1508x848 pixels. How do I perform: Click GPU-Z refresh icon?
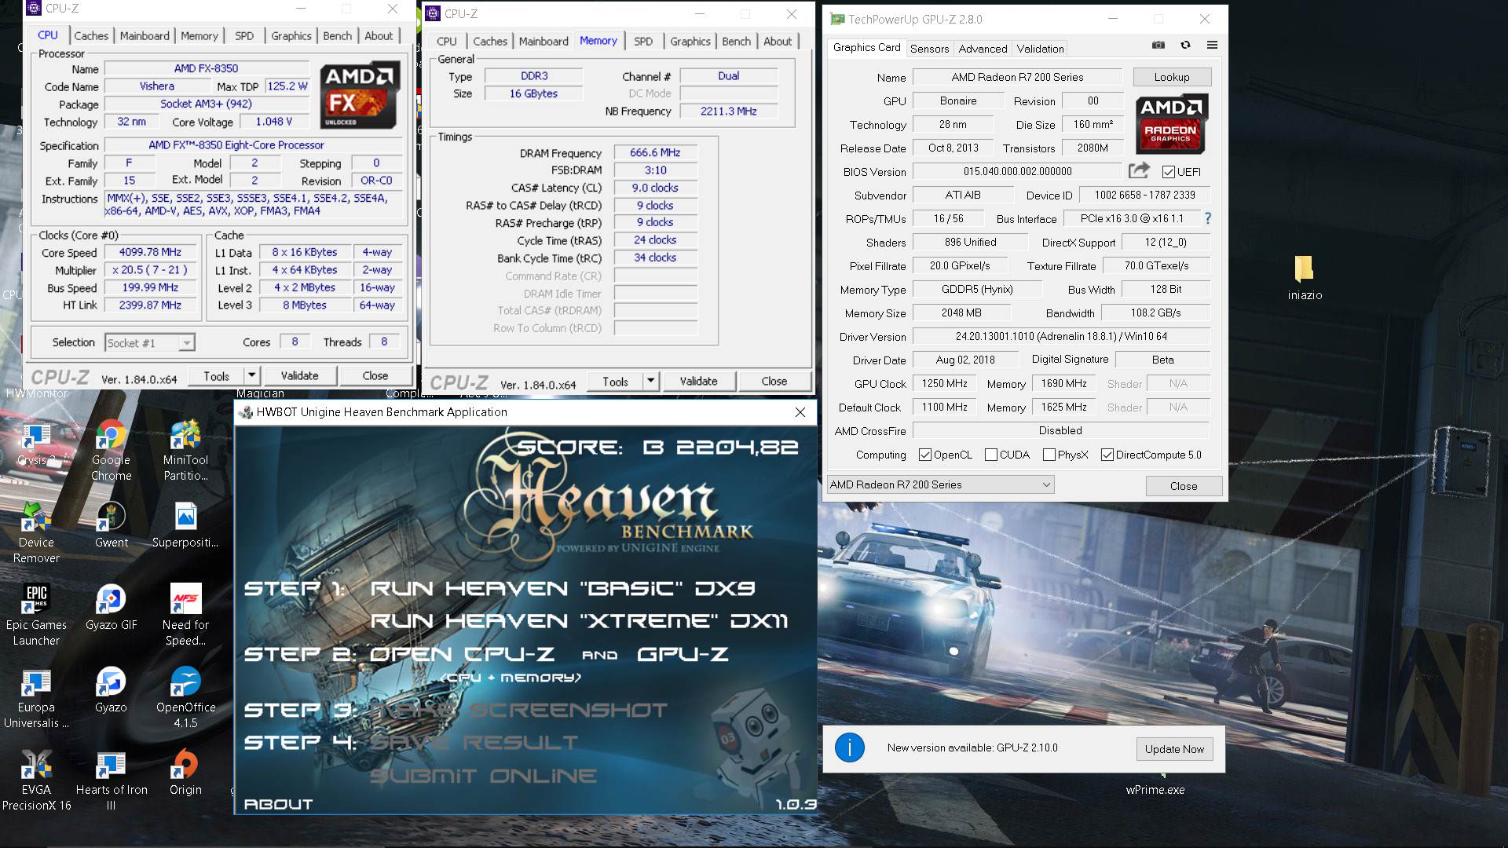[1185, 46]
